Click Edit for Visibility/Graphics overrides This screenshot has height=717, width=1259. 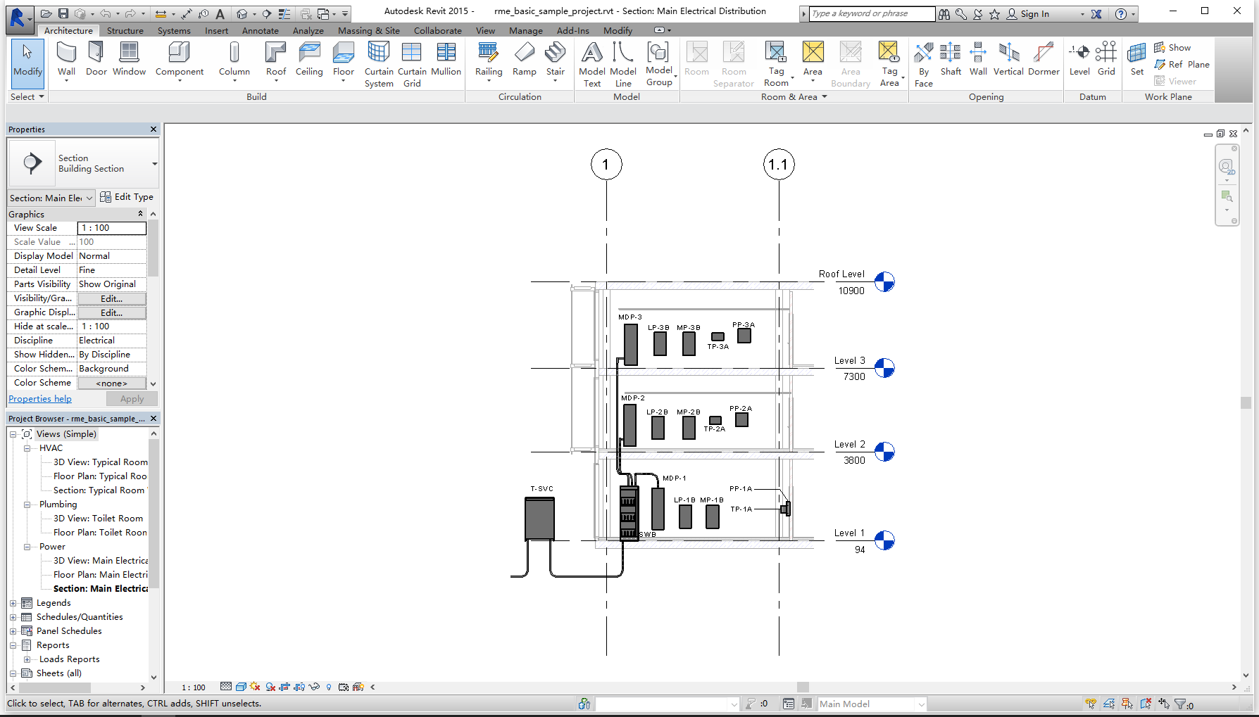[112, 298]
